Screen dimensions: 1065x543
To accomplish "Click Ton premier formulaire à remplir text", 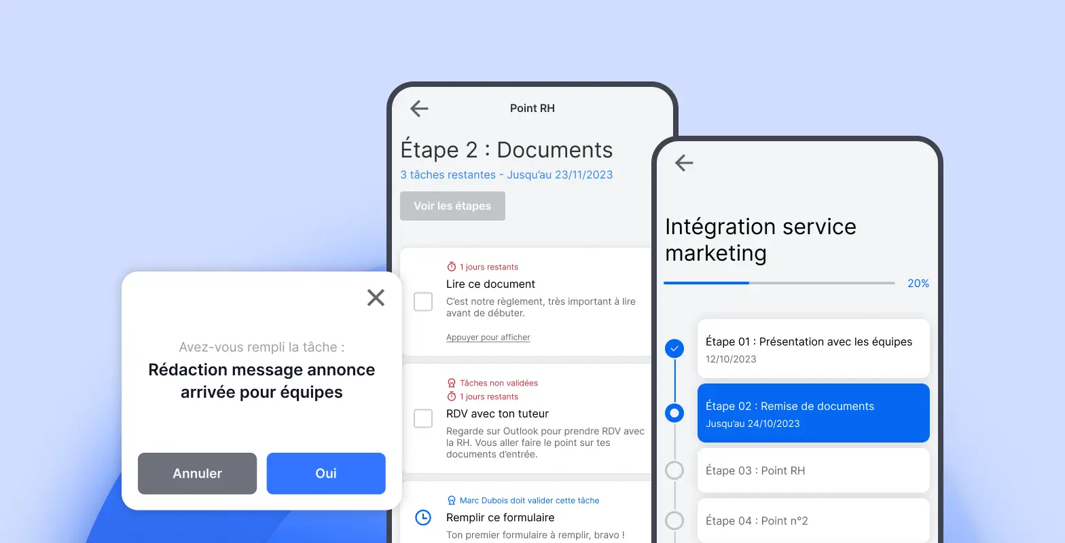I will (535, 536).
